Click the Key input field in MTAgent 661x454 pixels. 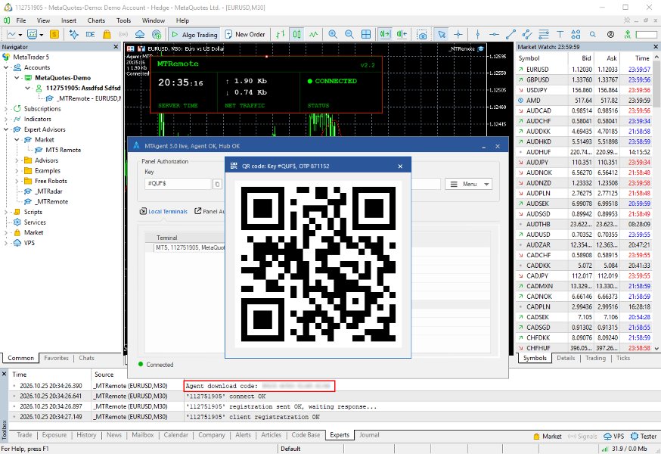click(178, 184)
